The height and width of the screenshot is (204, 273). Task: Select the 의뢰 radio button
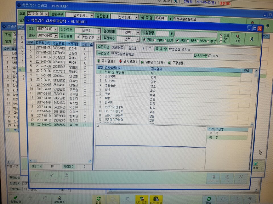155,40
